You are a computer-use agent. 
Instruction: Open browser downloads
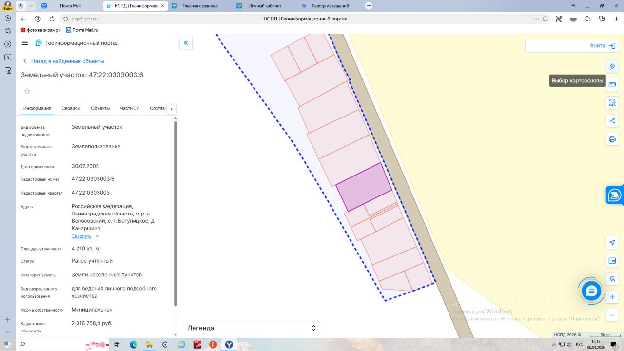616,19
